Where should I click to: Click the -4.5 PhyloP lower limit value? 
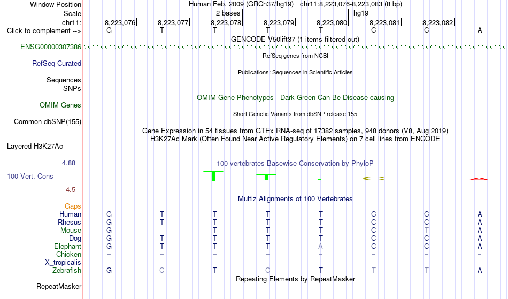tap(70, 190)
